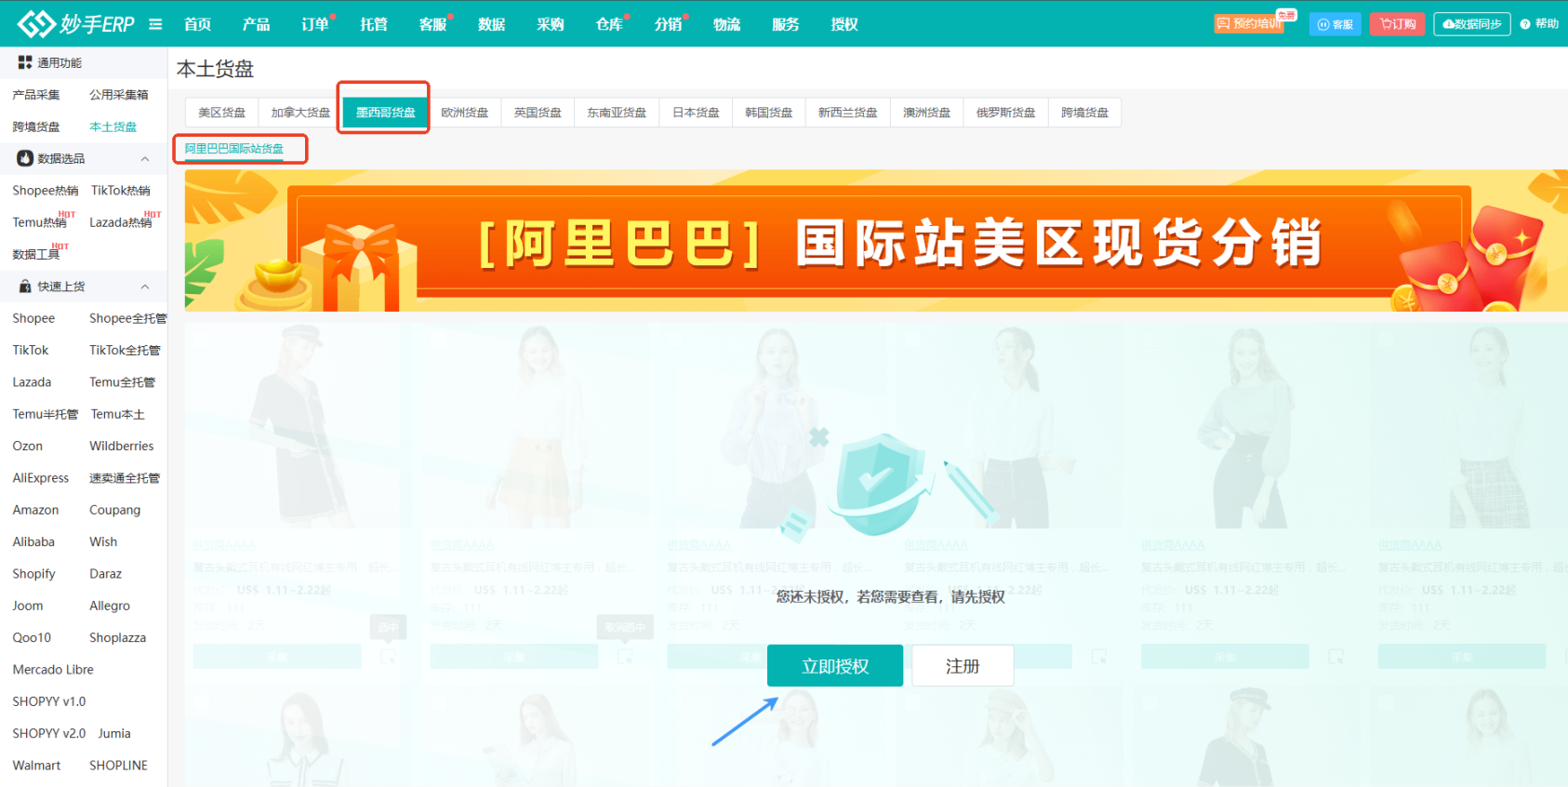Click the 妙手ERP logo
The width and height of the screenshot is (1568, 787).
pos(76,23)
